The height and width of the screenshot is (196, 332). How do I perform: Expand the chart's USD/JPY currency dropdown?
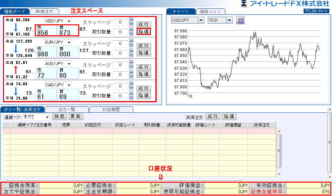(x=201, y=20)
